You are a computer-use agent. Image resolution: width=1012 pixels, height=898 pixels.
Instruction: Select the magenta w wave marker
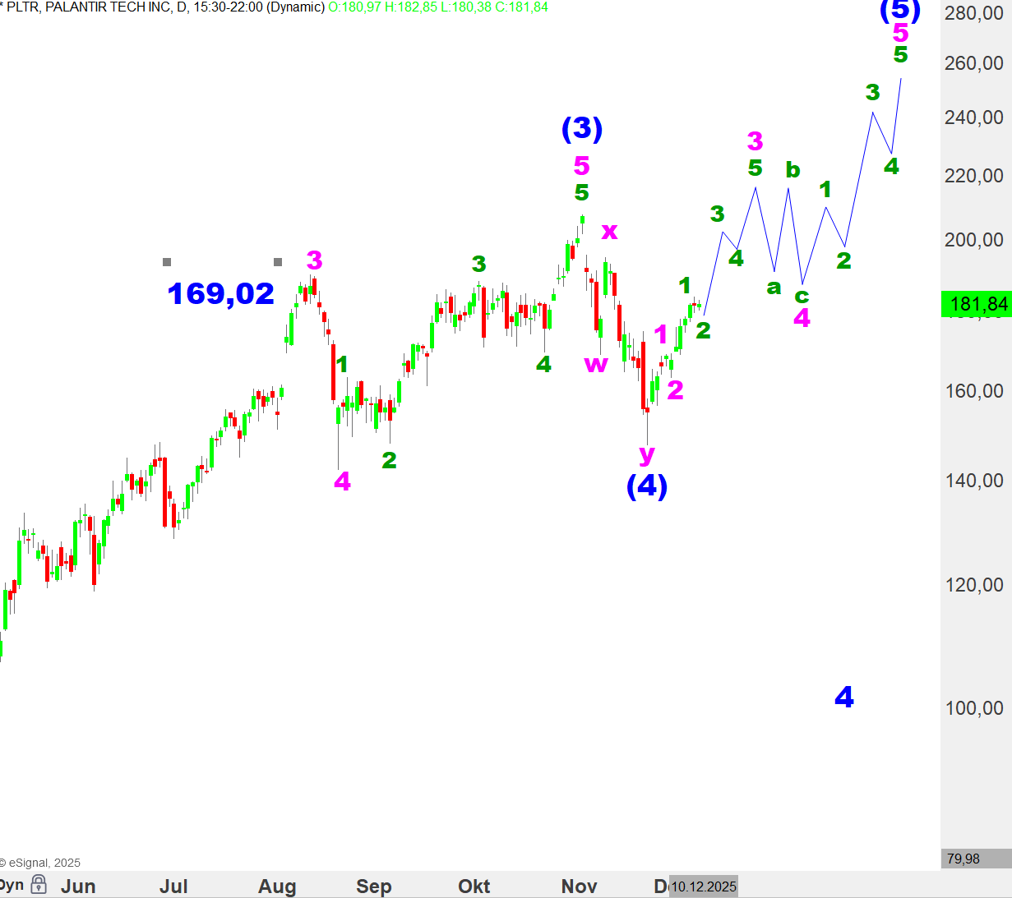pos(595,364)
